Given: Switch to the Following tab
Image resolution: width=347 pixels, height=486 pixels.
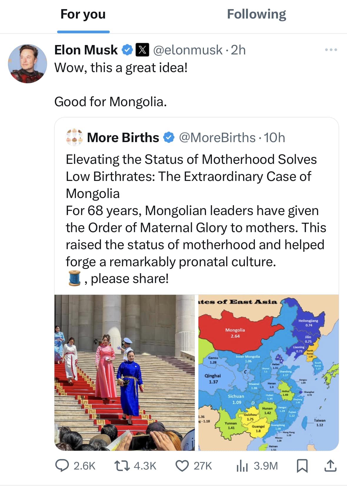Looking at the screenshot, I should 256,14.
